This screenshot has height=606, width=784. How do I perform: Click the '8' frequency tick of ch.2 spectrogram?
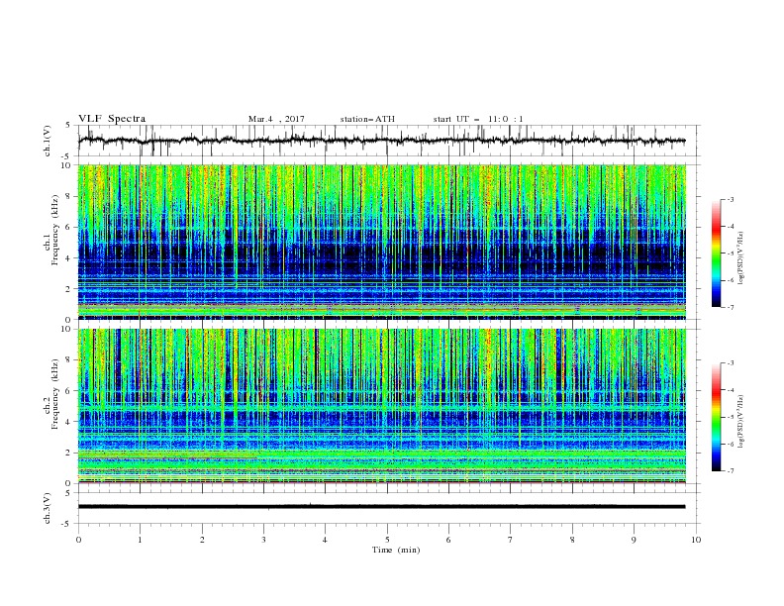69,360
